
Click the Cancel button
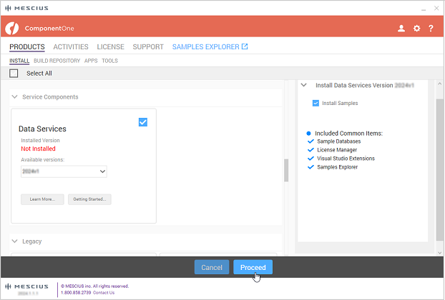(x=211, y=267)
